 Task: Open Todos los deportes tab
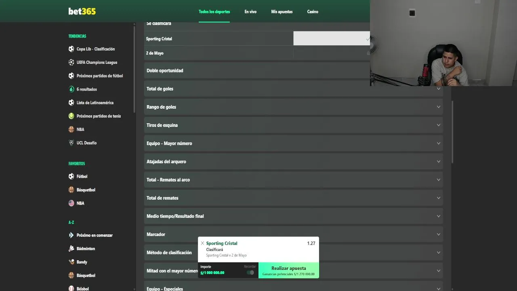tap(214, 12)
